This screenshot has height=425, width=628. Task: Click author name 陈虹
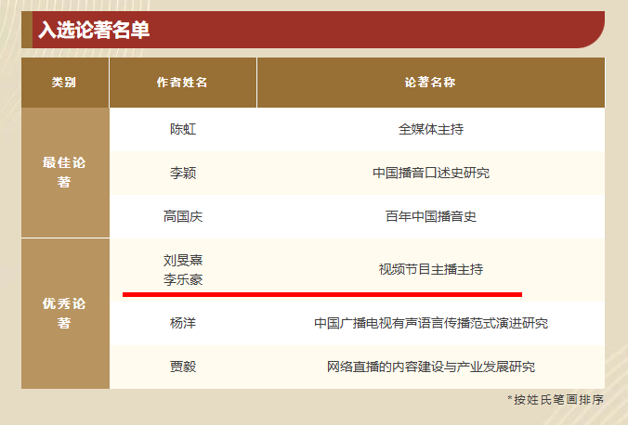[183, 130]
